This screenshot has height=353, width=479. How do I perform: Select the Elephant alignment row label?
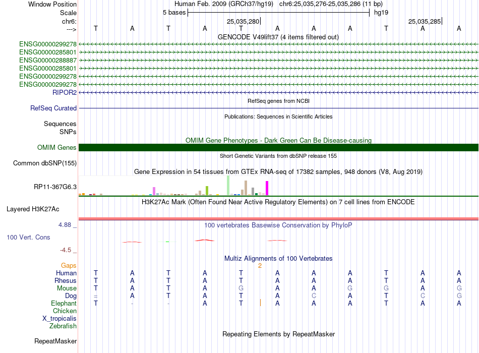(x=64, y=303)
